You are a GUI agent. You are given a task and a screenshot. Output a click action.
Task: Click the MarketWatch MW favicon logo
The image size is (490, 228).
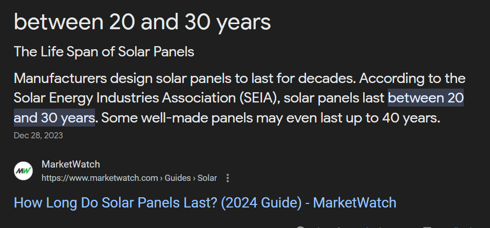(x=24, y=171)
